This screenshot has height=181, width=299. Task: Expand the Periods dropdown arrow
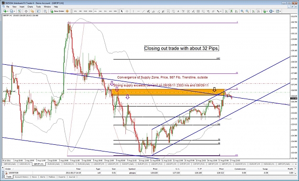[274, 11]
